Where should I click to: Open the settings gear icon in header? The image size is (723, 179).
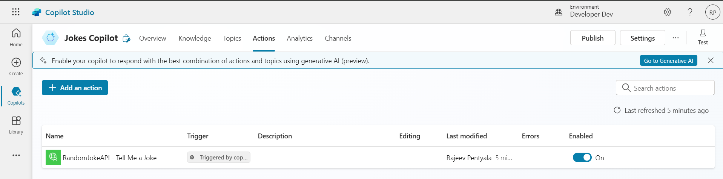click(x=667, y=12)
